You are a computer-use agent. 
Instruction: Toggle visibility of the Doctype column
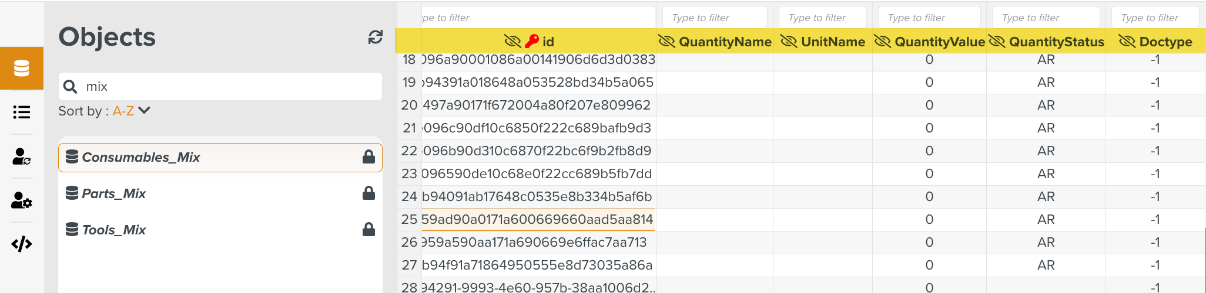tap(1127, 42)
